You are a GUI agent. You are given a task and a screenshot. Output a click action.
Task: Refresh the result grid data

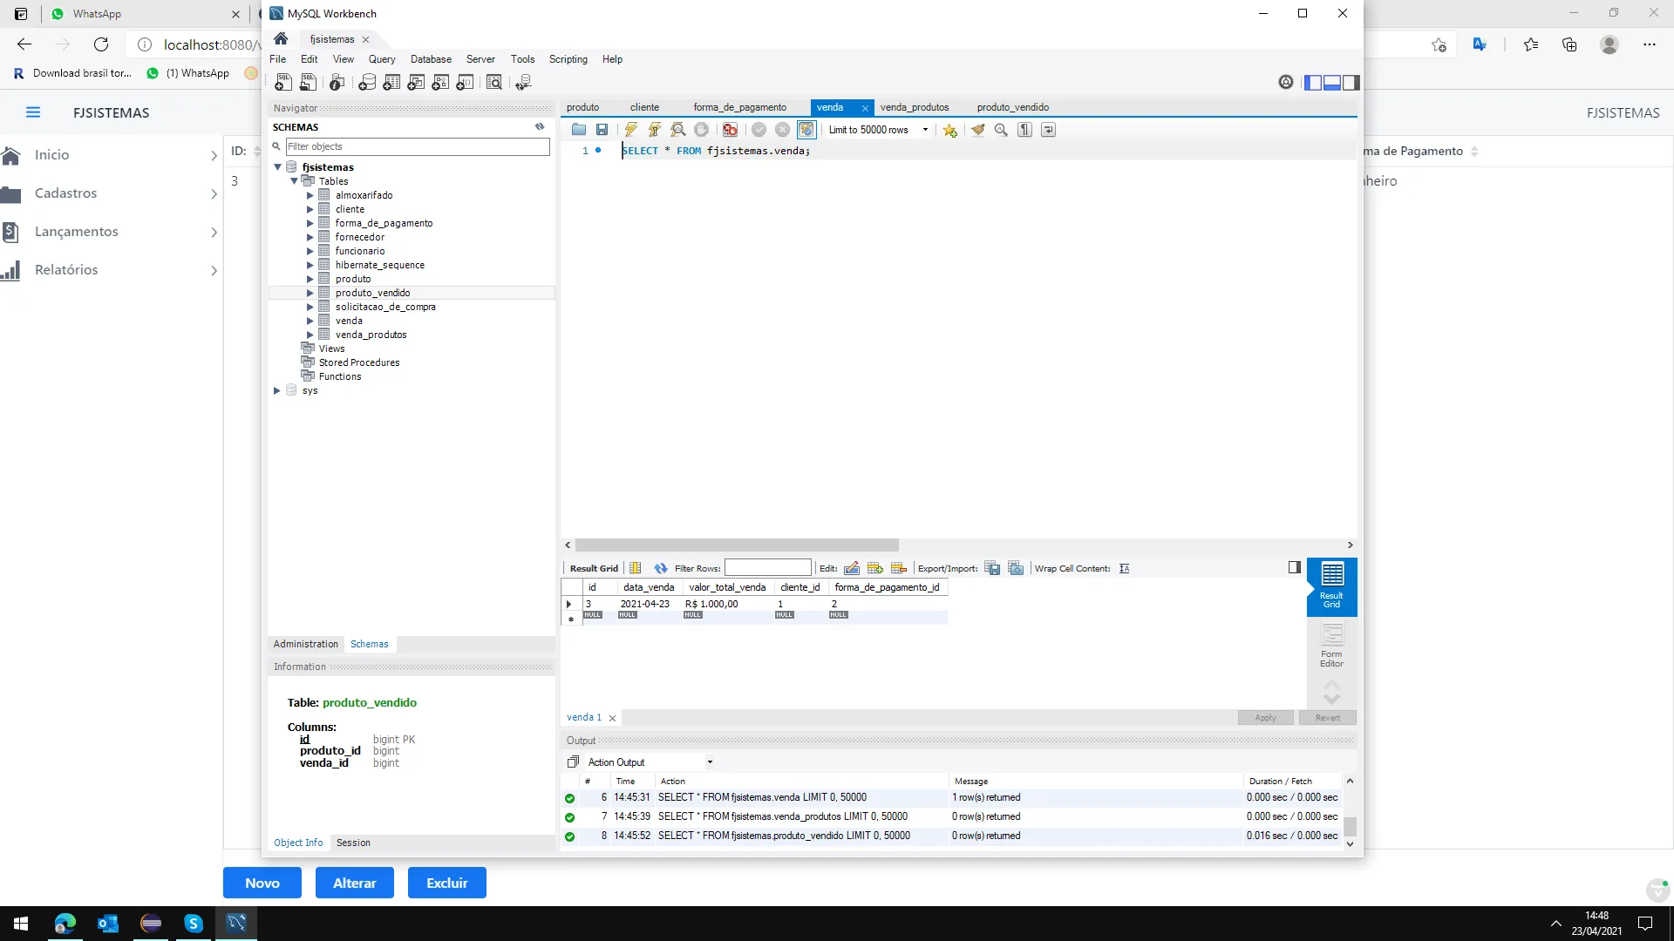pos(660,568)
